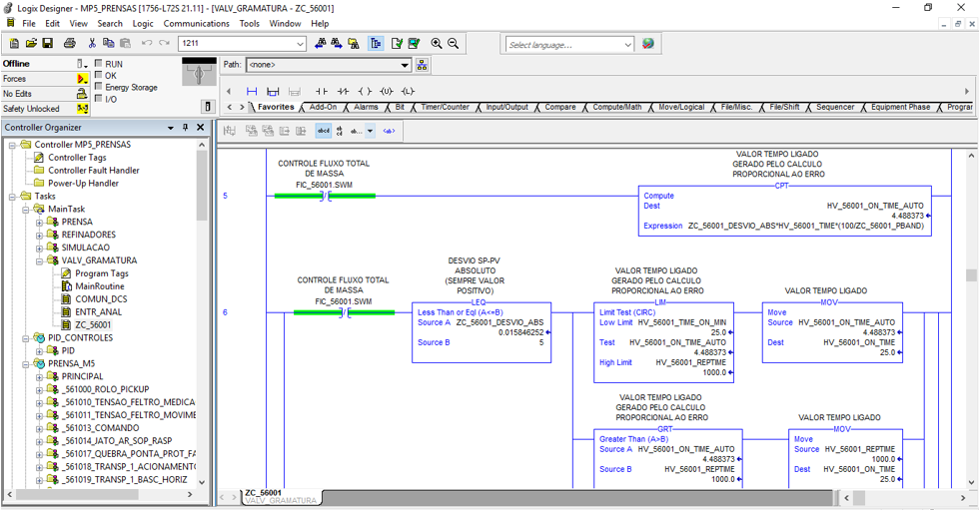The width and height of the screenshot is (979, 510).
Task: Select Program Tags under VALV_GRAMATURA
Action: (101, 273)
